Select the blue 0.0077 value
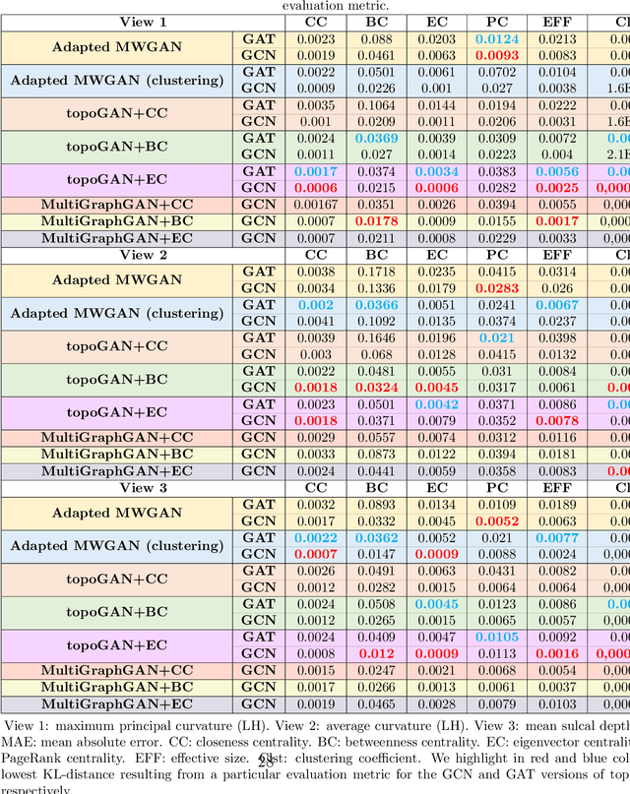This screenshot has width=630, height=794. [x=557, y=537]
